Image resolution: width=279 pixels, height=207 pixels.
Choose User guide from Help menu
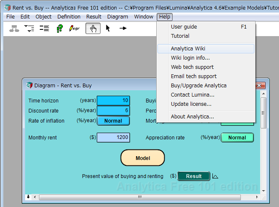[206, 27]
